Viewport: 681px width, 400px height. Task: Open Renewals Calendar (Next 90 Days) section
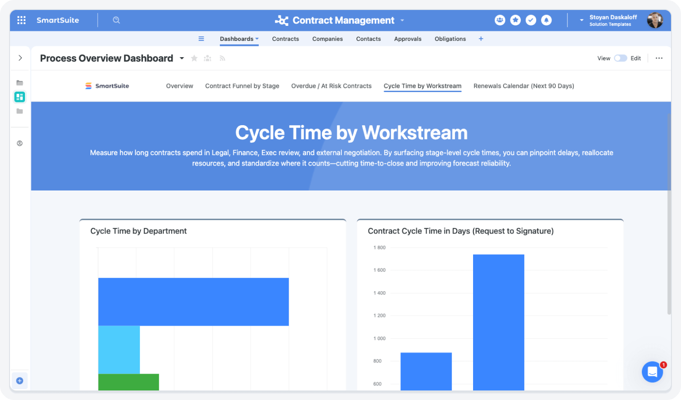tap(523, 86)
